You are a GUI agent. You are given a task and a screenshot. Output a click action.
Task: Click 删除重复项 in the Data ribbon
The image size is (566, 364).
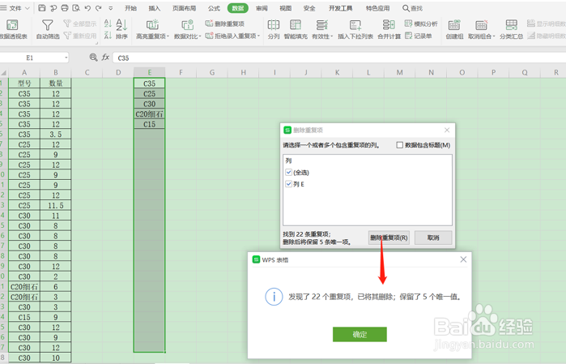(225, 24)
